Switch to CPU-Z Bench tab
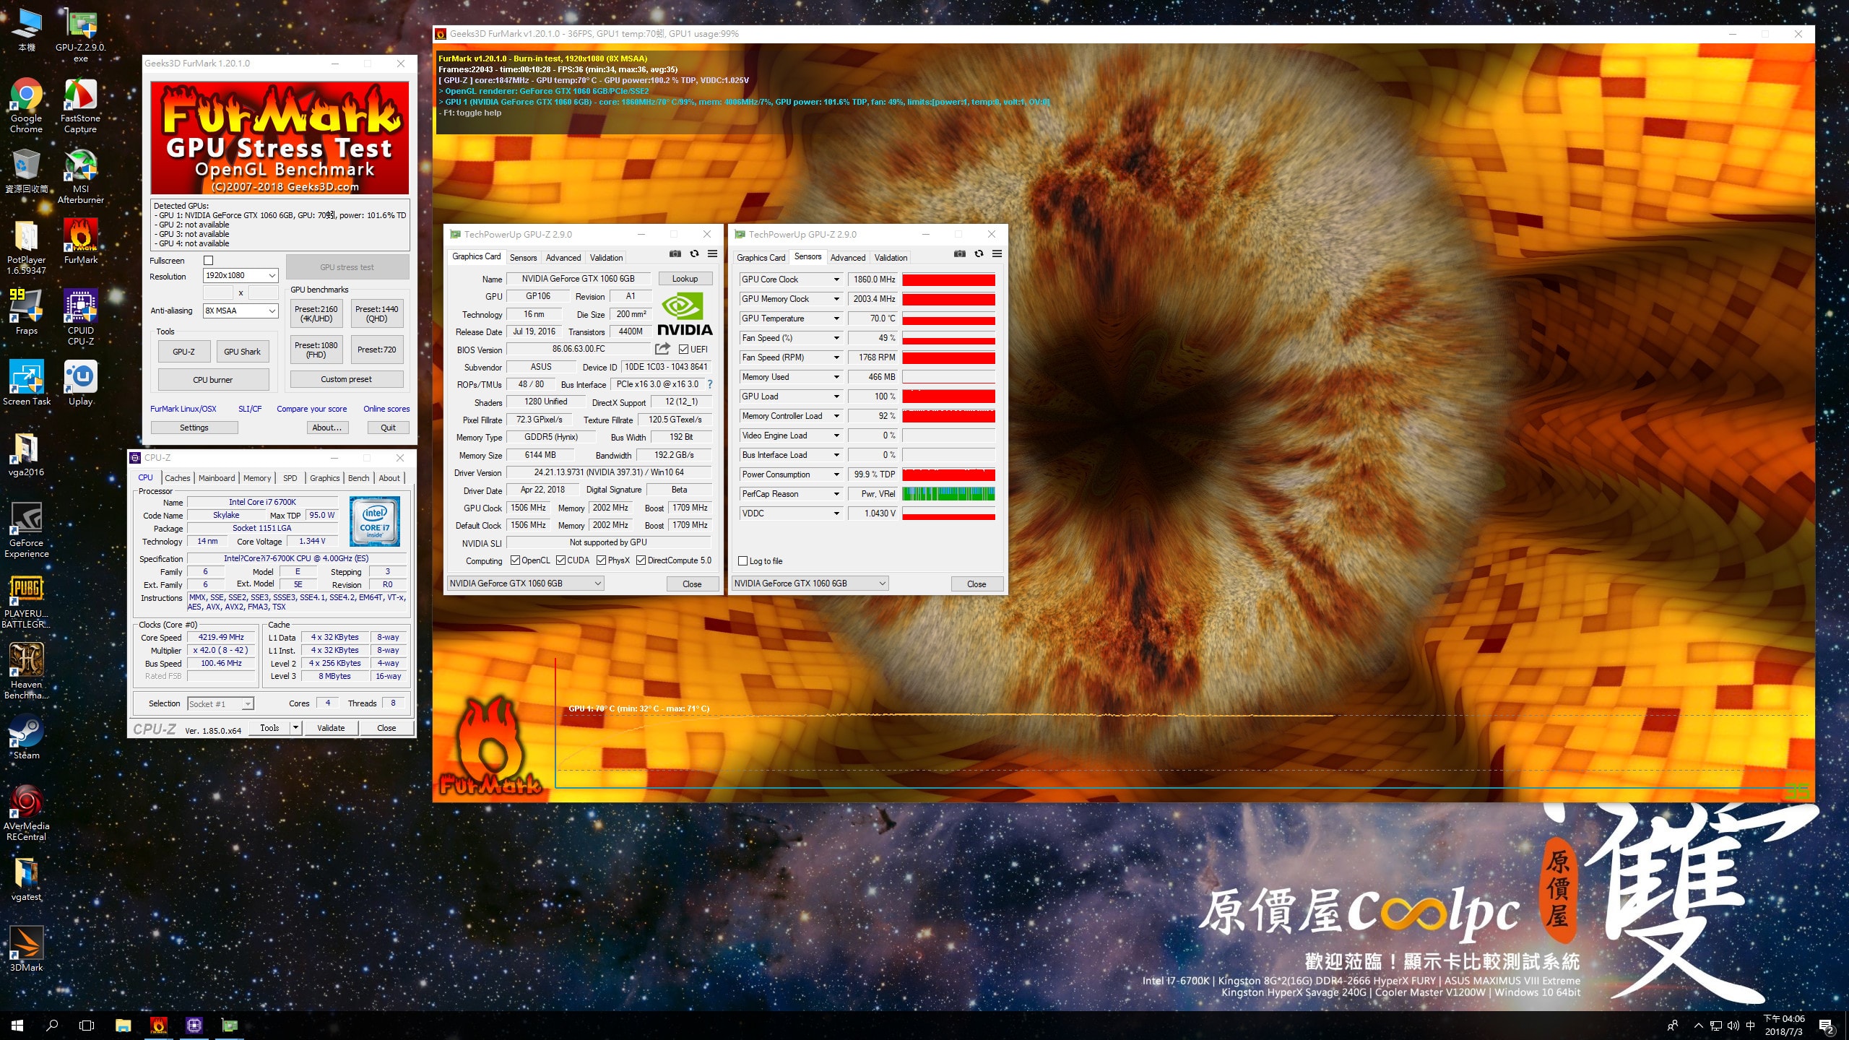 coord(359,478)
